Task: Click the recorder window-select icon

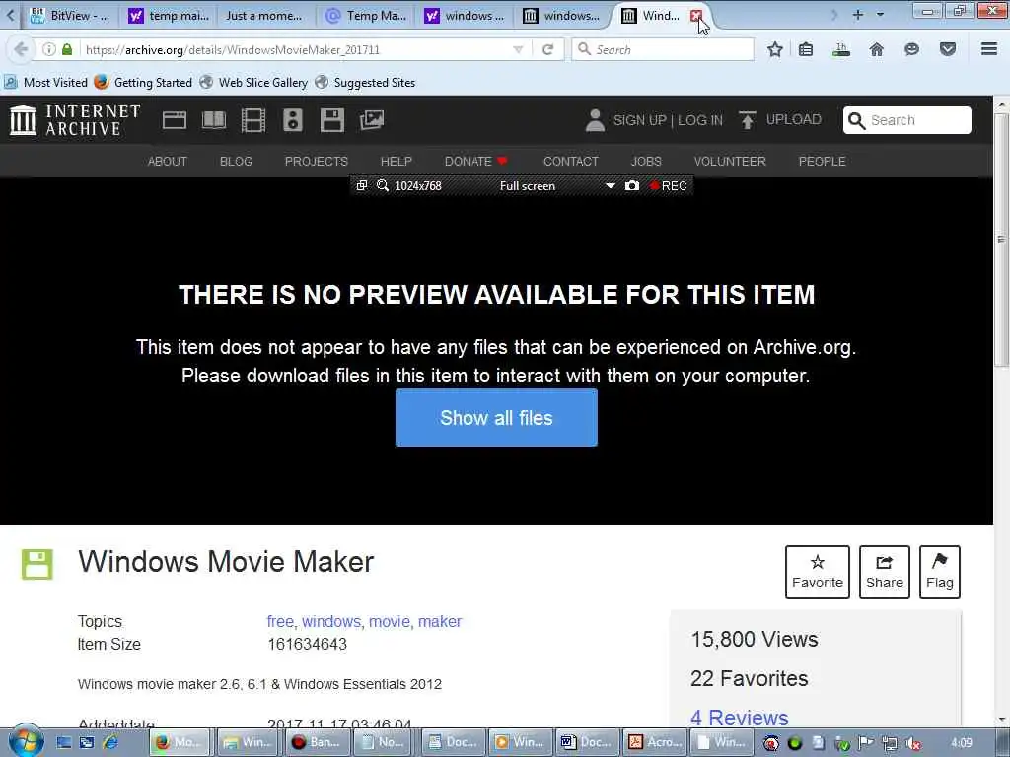Action: coord(362,185)
